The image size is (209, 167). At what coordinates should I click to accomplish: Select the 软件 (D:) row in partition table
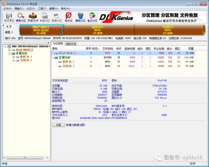pos(123,62)
